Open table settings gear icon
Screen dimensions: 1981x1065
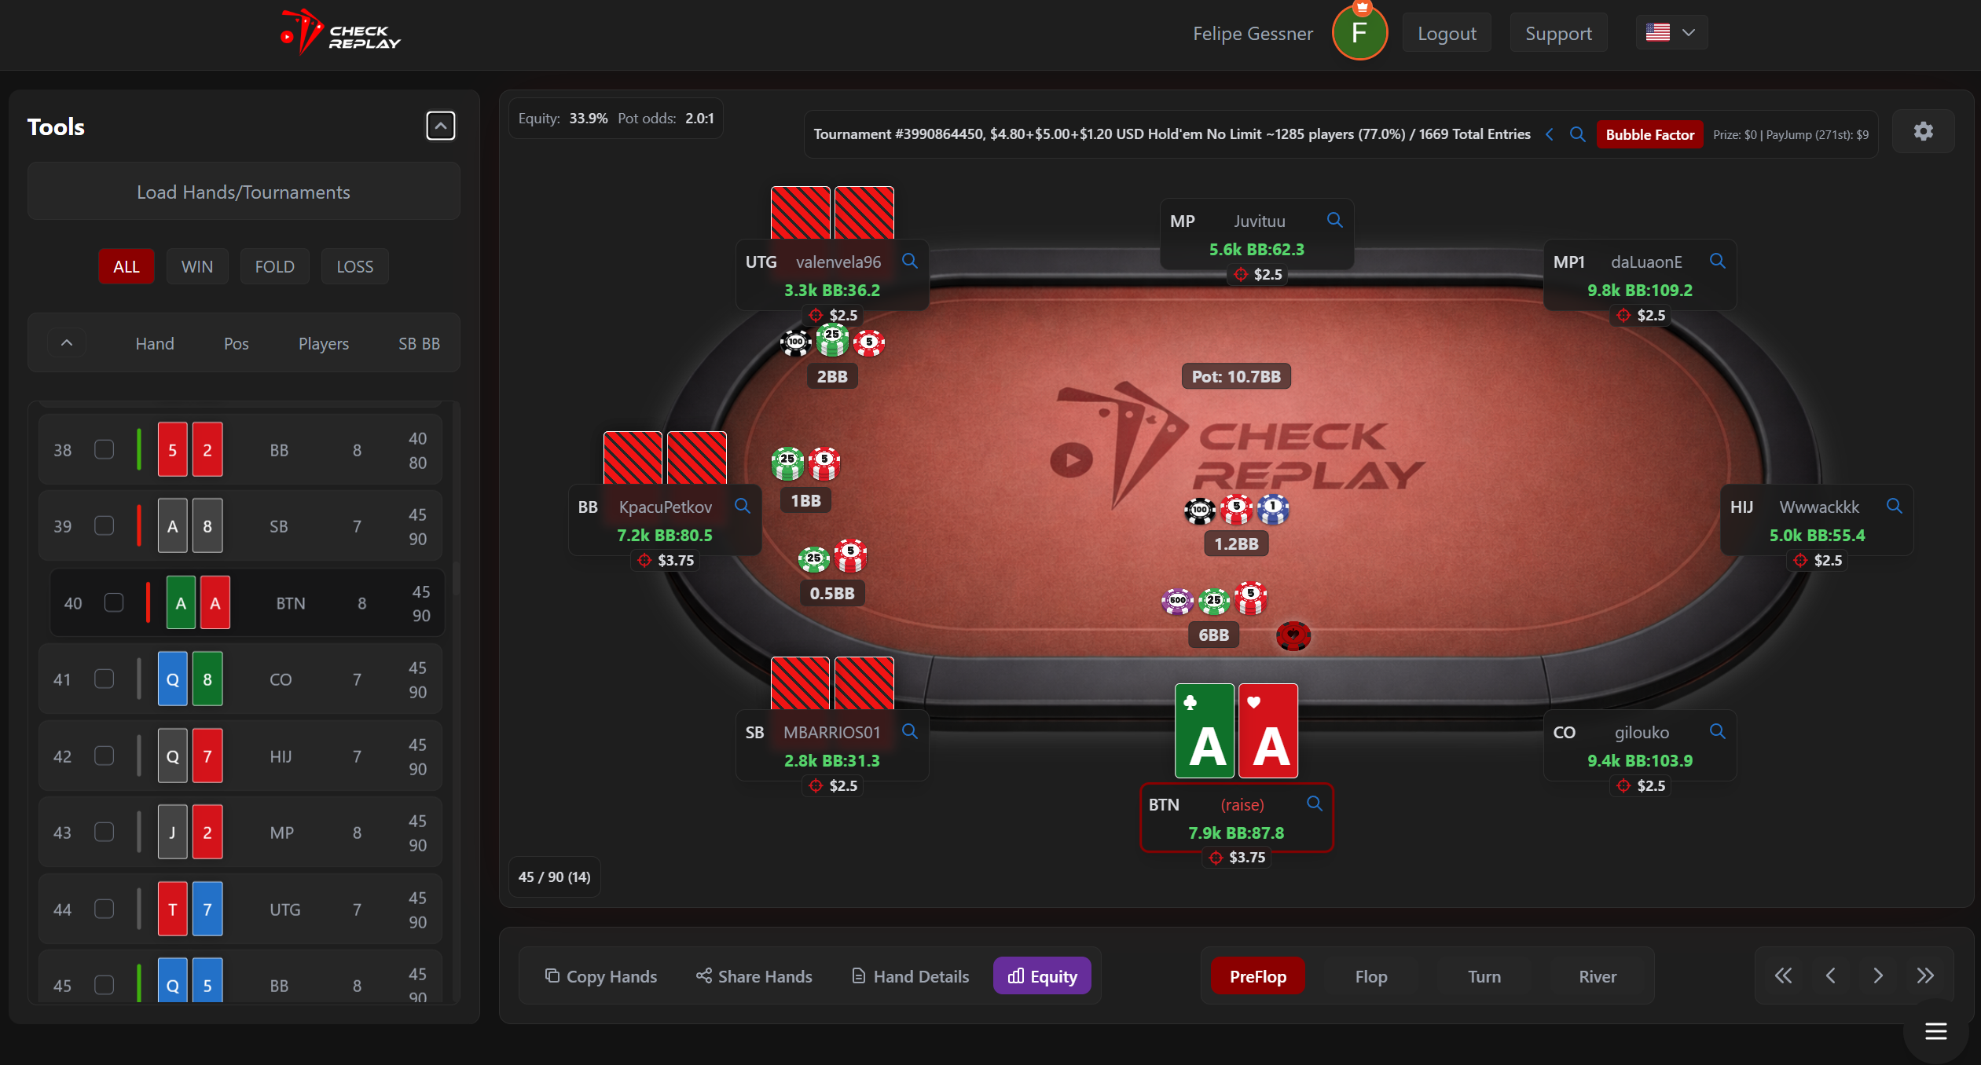(1923, 132)
